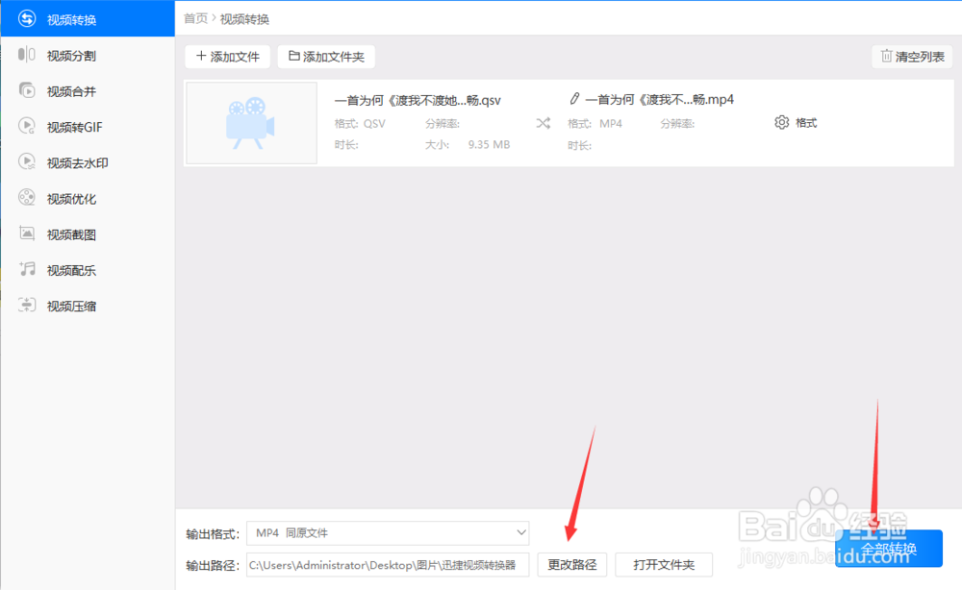Open 视频合并 in the sidebar
Screen dimensions: 962x590
pyautogui.click(x=88, y=91)
